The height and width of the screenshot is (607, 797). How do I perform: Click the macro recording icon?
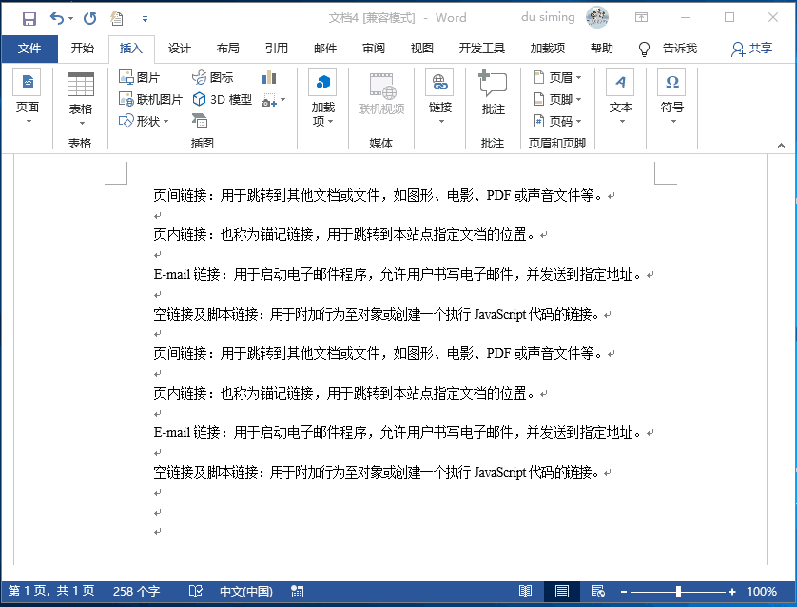pyautogui.click(x=298, y=591)
